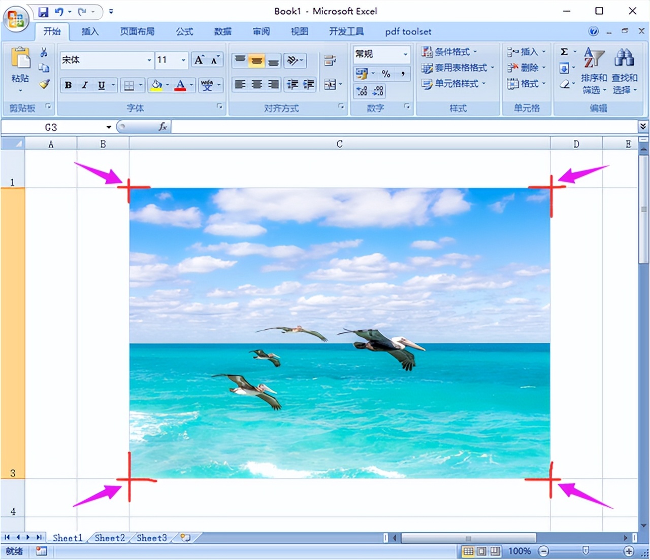Open the font name 宋体 dropdown
This screenshot has width=650, height=560.
tap(149, 60)
